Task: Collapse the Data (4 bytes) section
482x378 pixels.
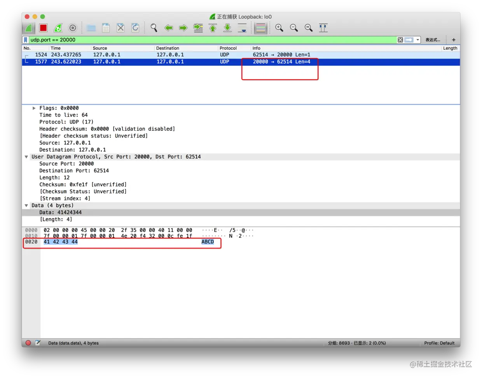Action: pyautogui.click(x=26, y=206)
